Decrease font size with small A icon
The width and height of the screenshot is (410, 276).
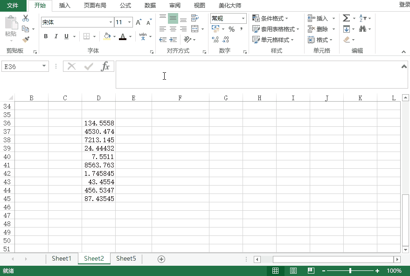coord(149,22)
